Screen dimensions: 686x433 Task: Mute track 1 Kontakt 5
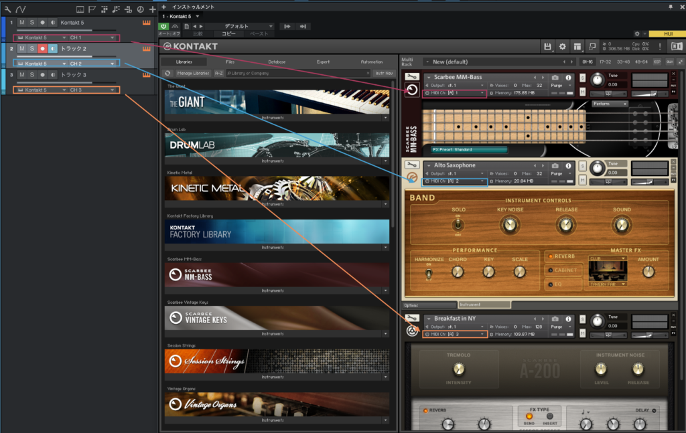tap(21, 23)
